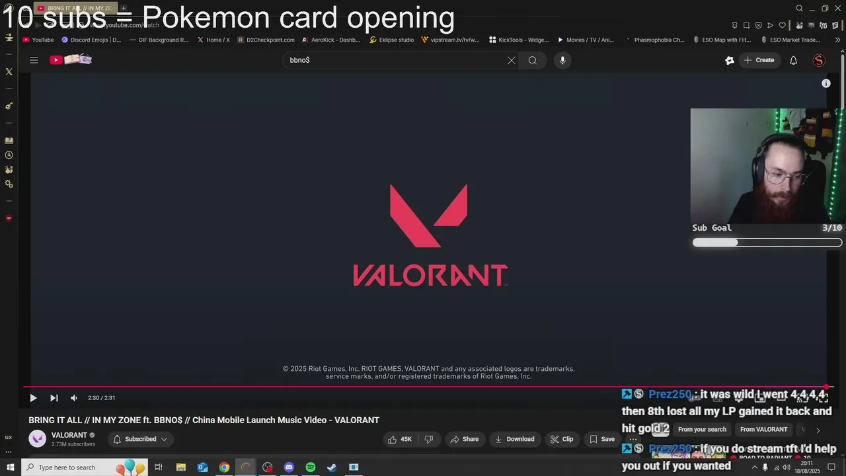Click the YouTube Playables icon beside Create
The image size is (846, 476).
point(730,60)
